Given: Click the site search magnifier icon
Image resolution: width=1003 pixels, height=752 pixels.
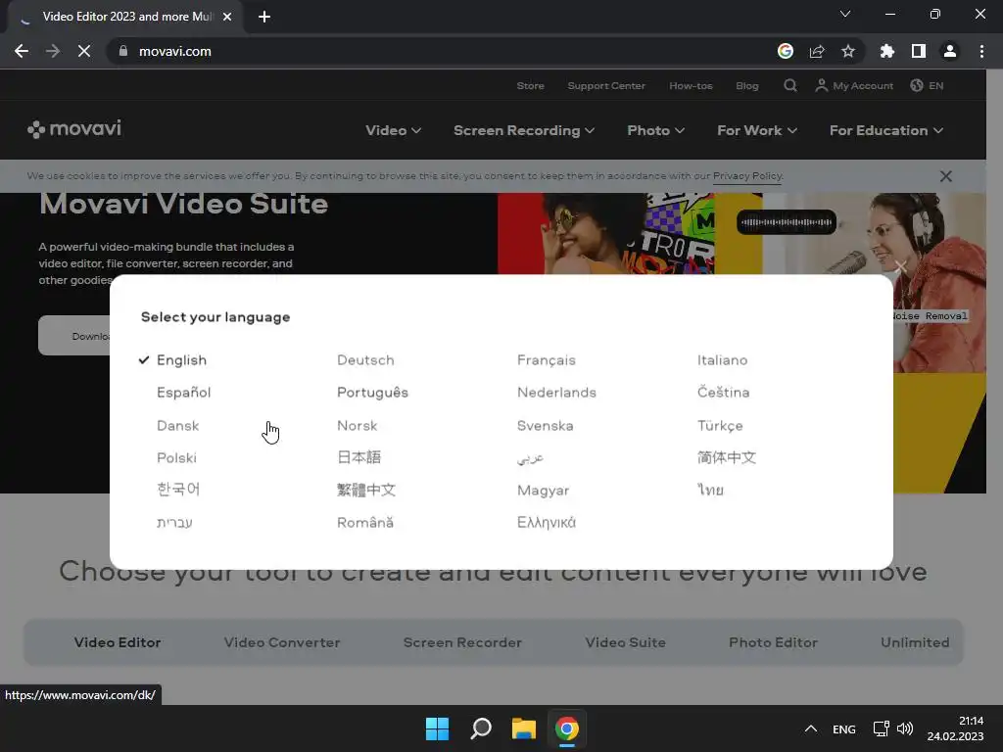Looking at the screenshot, I should [x=790, y=86].
